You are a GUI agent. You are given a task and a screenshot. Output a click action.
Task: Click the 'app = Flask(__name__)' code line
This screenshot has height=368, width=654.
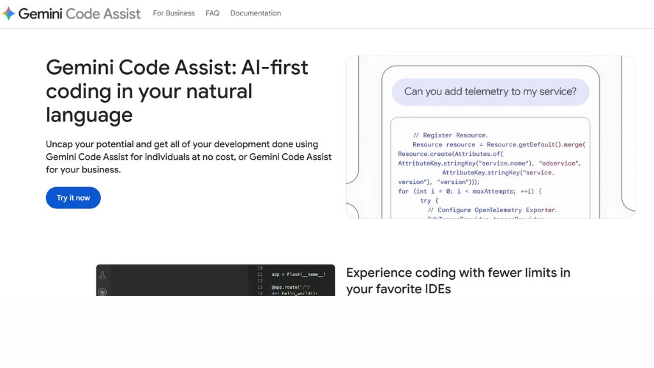298,275
